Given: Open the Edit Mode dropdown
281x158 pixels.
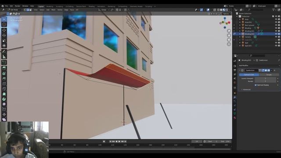Looking at the screenshot, I should (15, 10).
